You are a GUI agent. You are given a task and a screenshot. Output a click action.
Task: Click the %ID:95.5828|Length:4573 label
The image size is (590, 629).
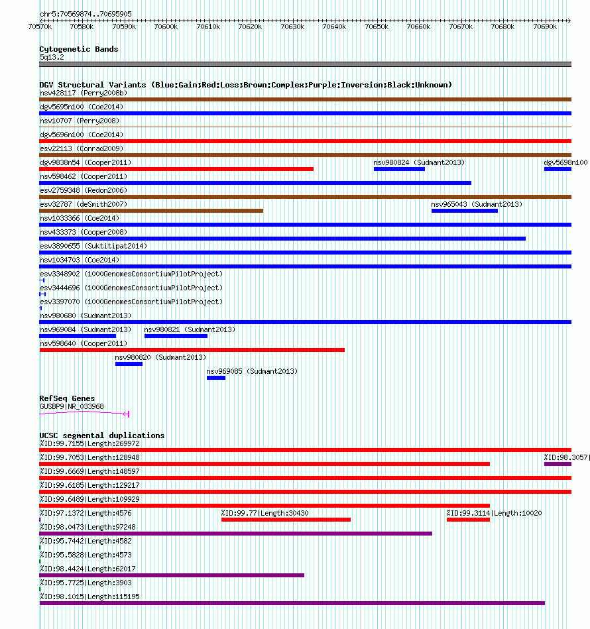86,555
